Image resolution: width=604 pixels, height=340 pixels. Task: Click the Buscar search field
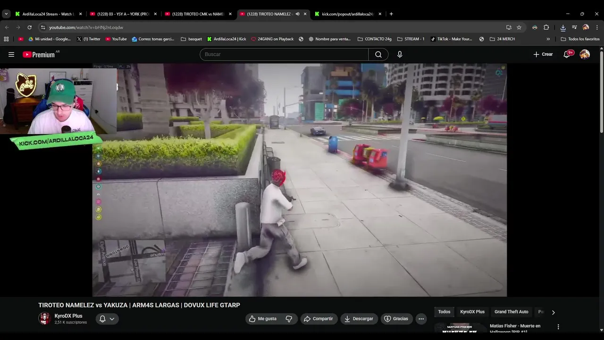284,54
